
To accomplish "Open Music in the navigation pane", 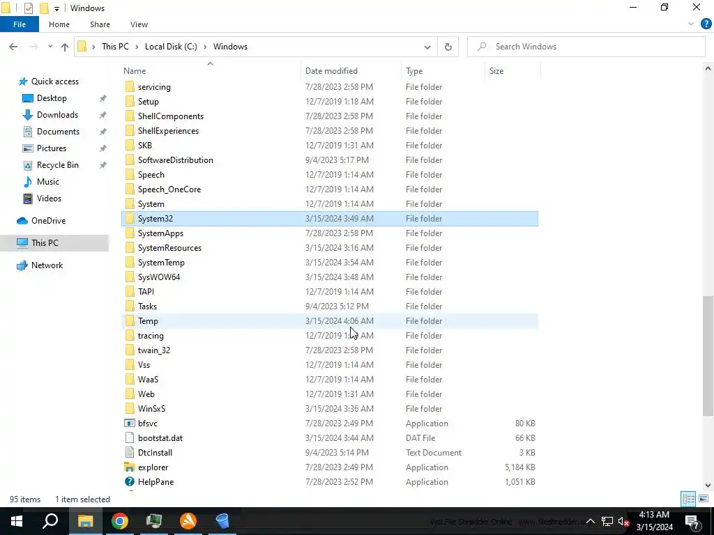I will point(48,182).
